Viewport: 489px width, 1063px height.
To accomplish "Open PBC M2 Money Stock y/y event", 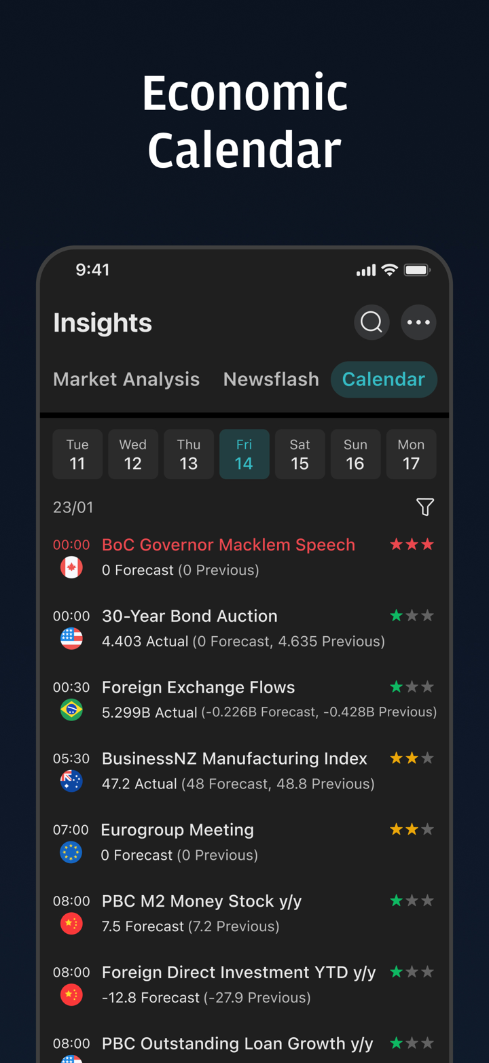I will pos(202,901).
